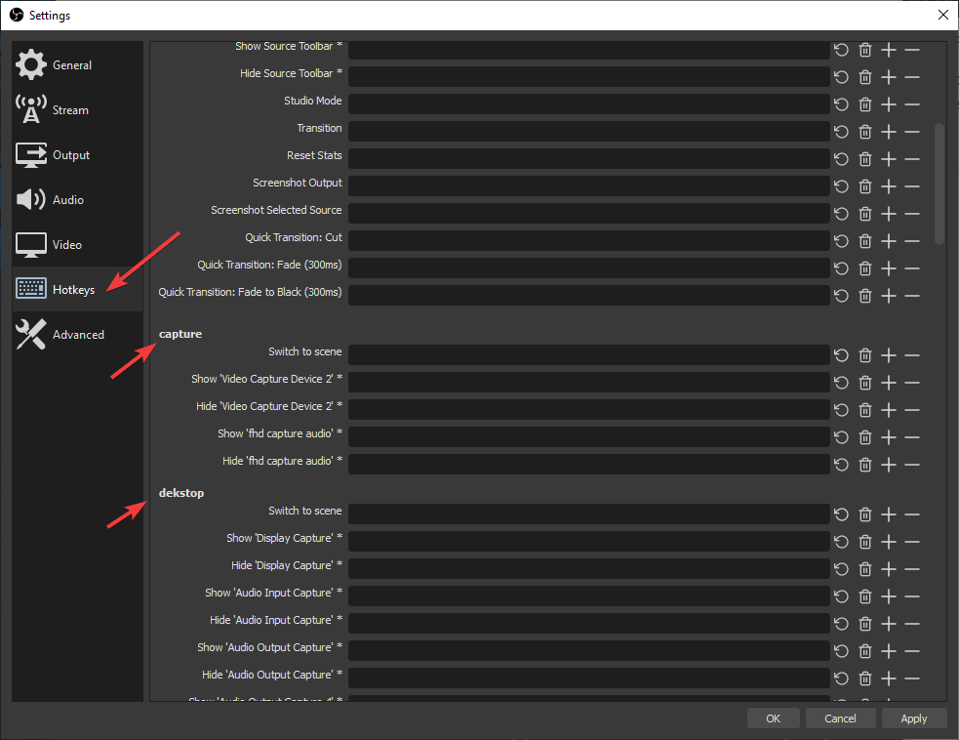This screenshot has width=959, height=740.
Task: Revert the capture Switch to scene hotkey
Action: click(842, 355)
